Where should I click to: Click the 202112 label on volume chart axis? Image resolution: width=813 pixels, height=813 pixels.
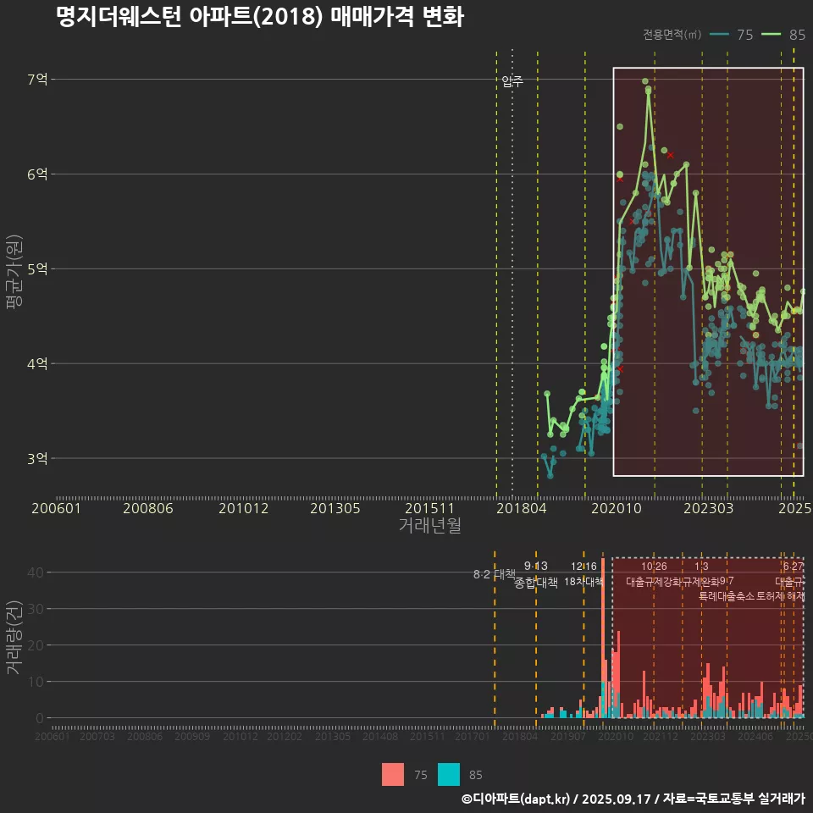coord(660,736)
